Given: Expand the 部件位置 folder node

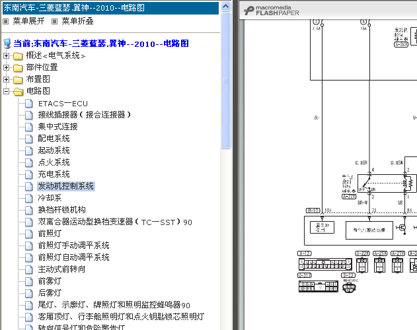Looking at the screenshot, I should tap(6, 67).
